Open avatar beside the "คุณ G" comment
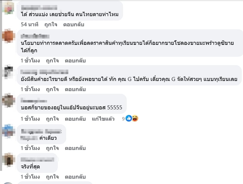Viewport: 243px width, 184px height. click(8, 72)
